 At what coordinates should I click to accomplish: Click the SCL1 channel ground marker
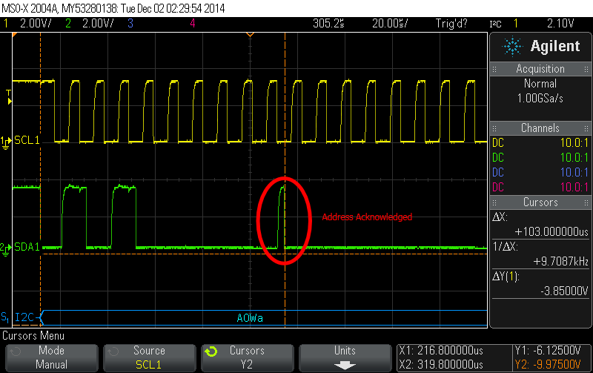[6, 142]
